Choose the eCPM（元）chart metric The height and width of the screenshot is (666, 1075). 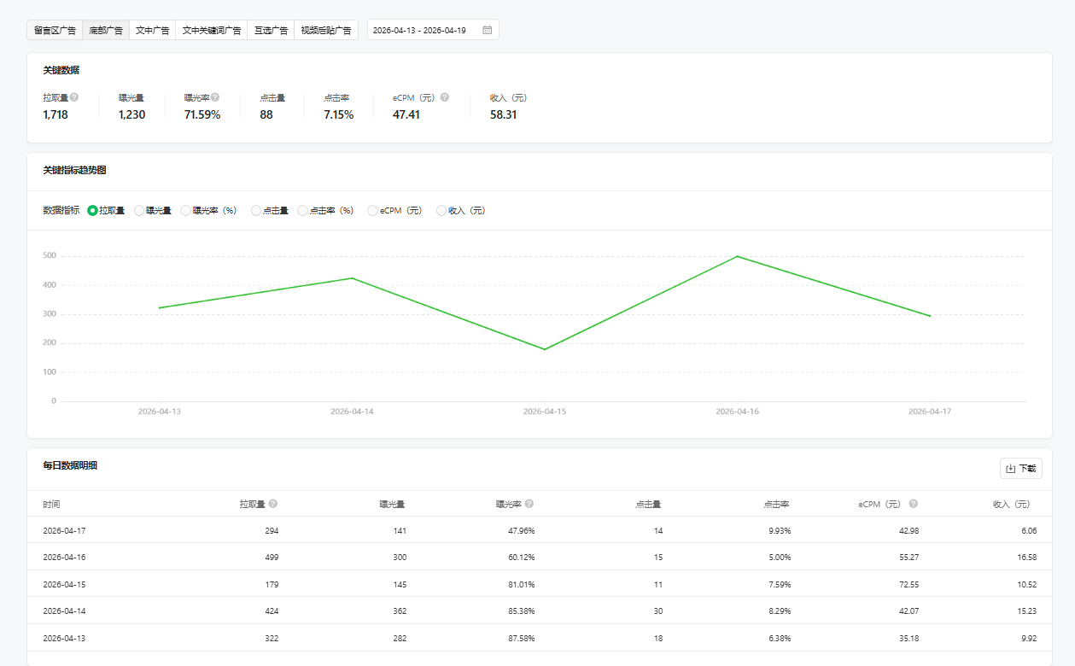pos(372,211)
